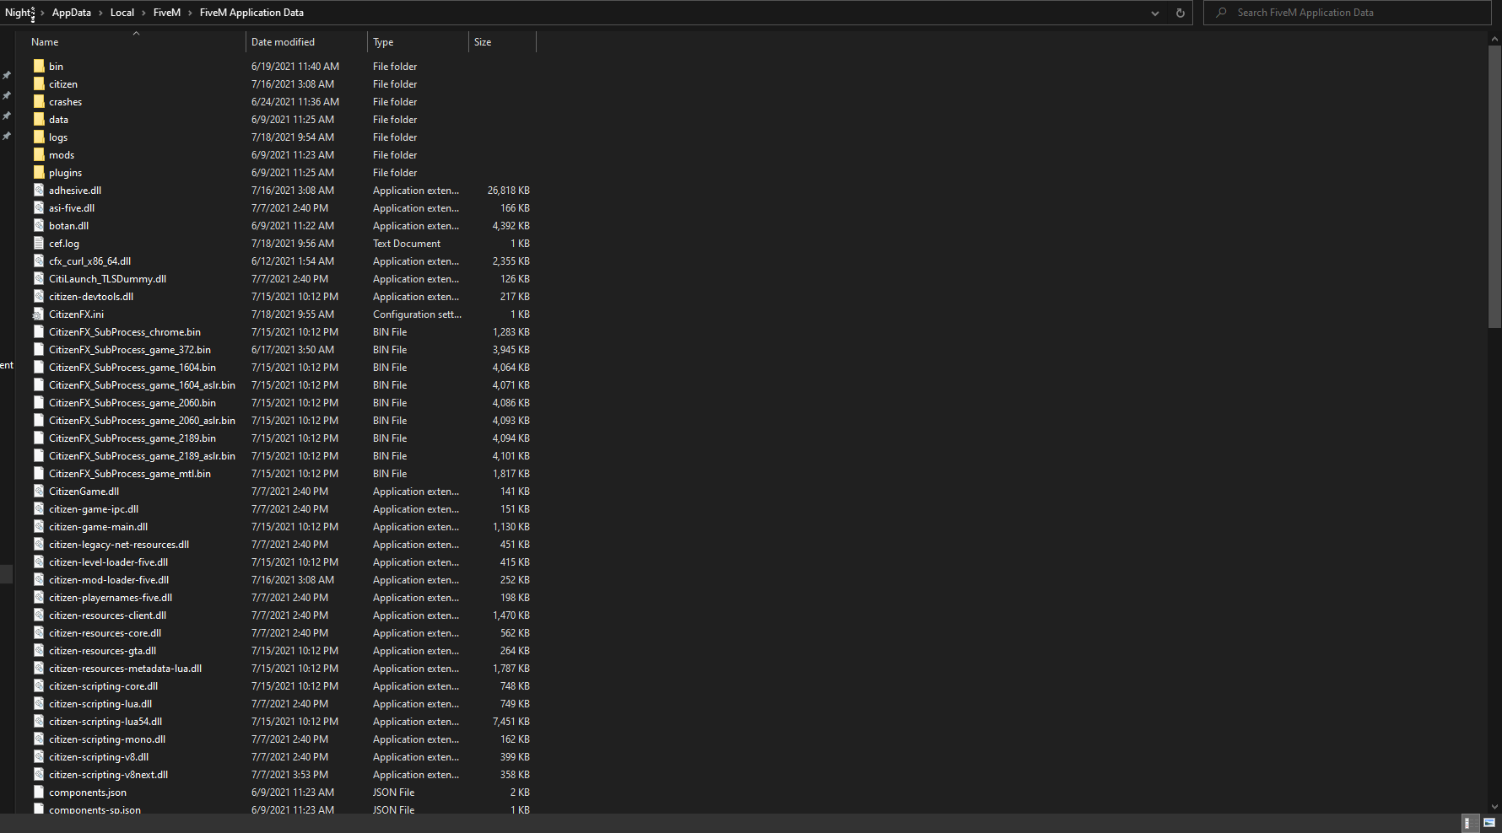Viewport: 1502px width, 833px height.
Task: Select citizen-legacy-net-resources.dll file name
Action: point(119,545)
